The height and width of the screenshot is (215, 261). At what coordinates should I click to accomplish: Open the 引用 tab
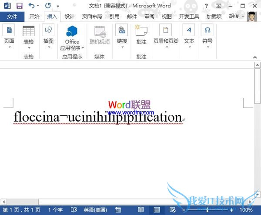[114, 17]
